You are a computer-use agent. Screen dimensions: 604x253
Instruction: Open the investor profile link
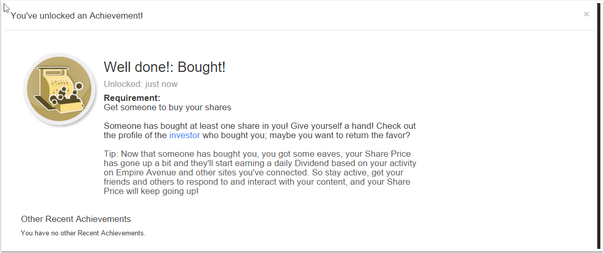[x=184, y=136]
